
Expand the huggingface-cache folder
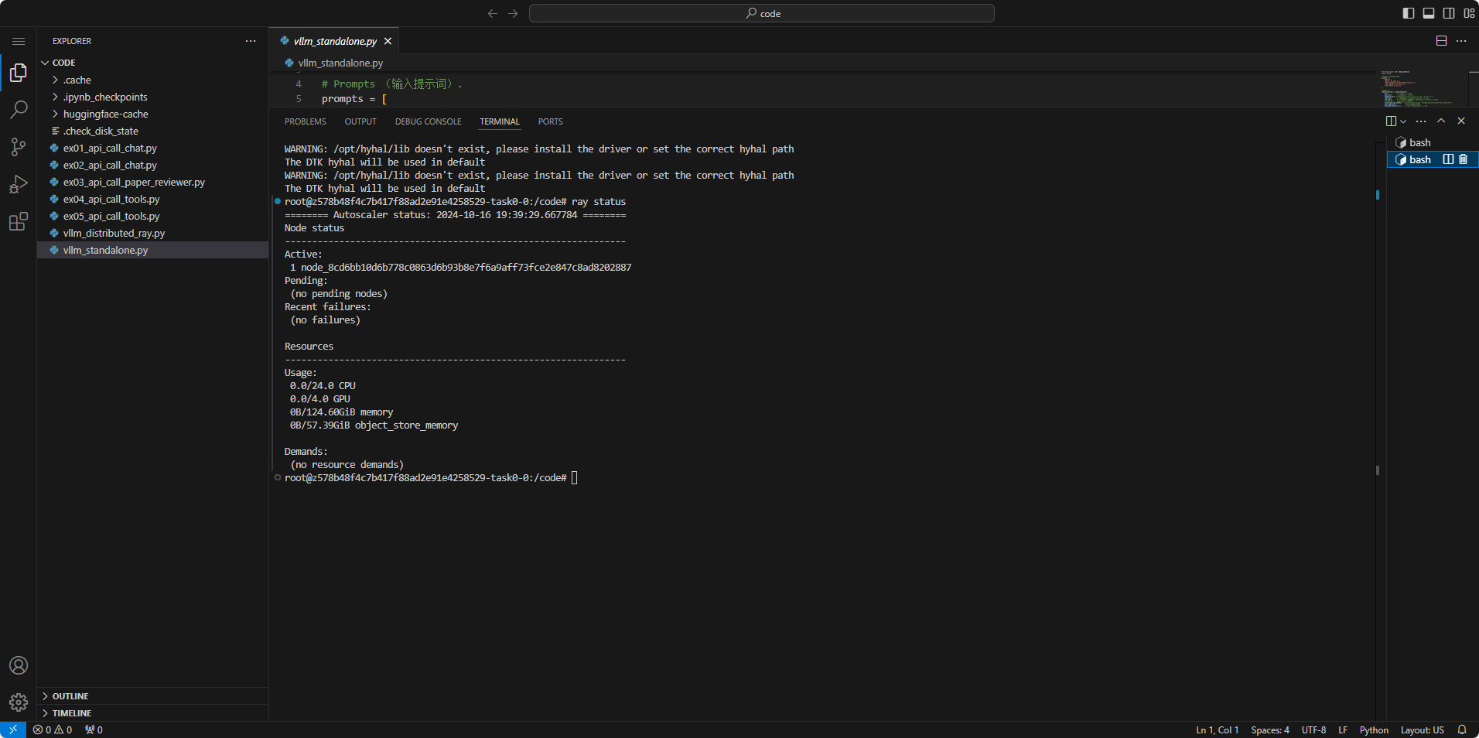[152, 114]
